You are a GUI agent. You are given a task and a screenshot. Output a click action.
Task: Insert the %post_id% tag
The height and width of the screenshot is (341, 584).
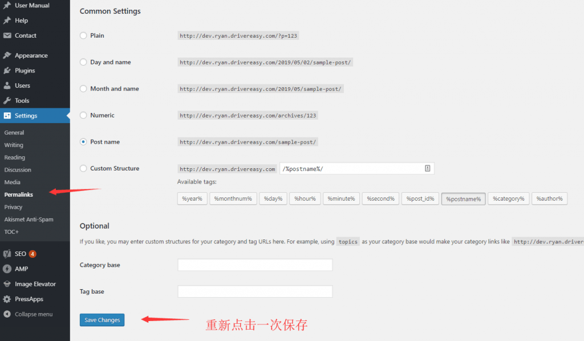[x=420, y=199]
